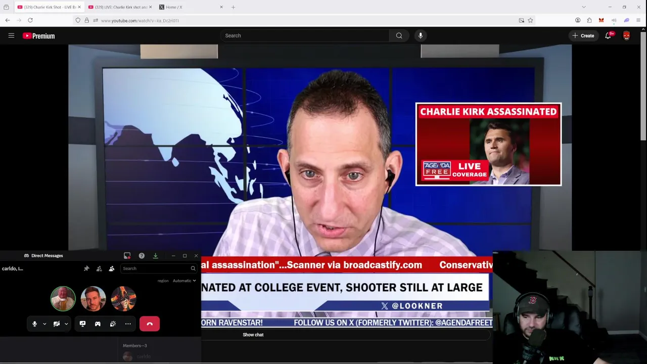Show chat below the live video

(253, 335)
